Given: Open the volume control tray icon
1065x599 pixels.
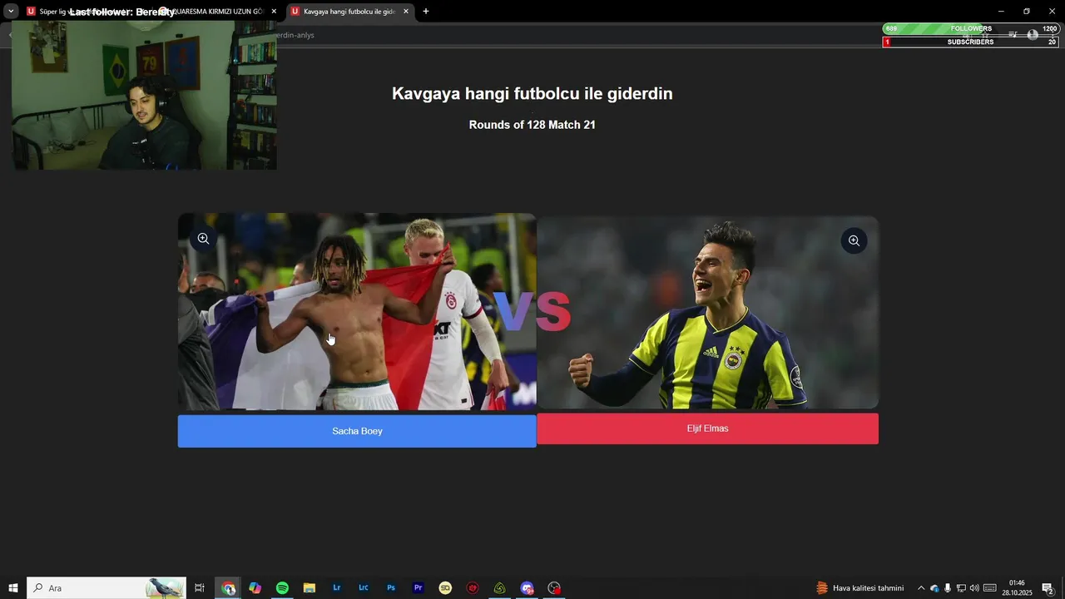Looking at the screenshot, I should point(974,588).
